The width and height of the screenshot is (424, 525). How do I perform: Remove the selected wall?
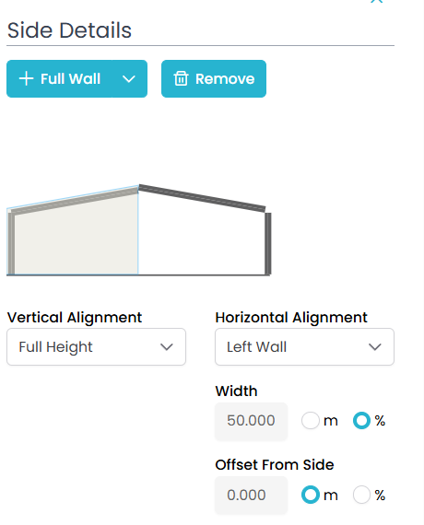pyautogui.click(x=214, y=79)
